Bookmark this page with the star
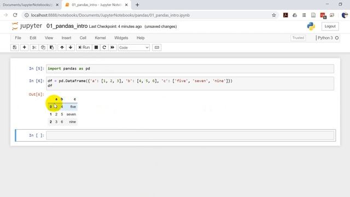Screen dimensions: 350x197 point(274,15)
